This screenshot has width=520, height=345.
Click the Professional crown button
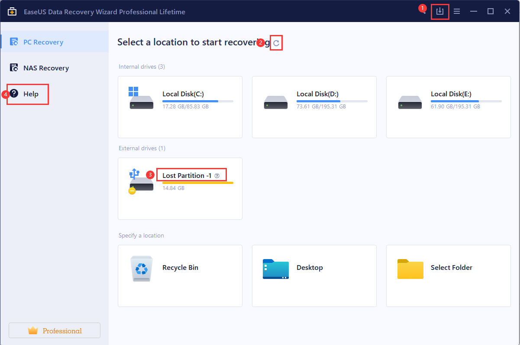tap(55, 331)
